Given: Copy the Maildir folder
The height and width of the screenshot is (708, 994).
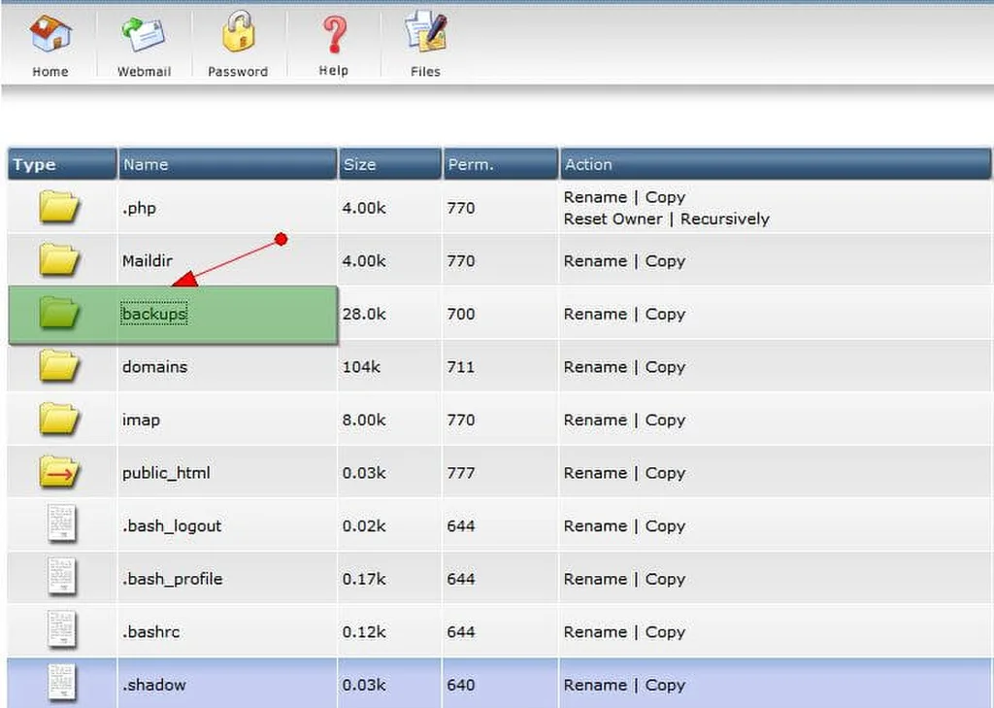Looking at the screenshot, I should [665, 261].
